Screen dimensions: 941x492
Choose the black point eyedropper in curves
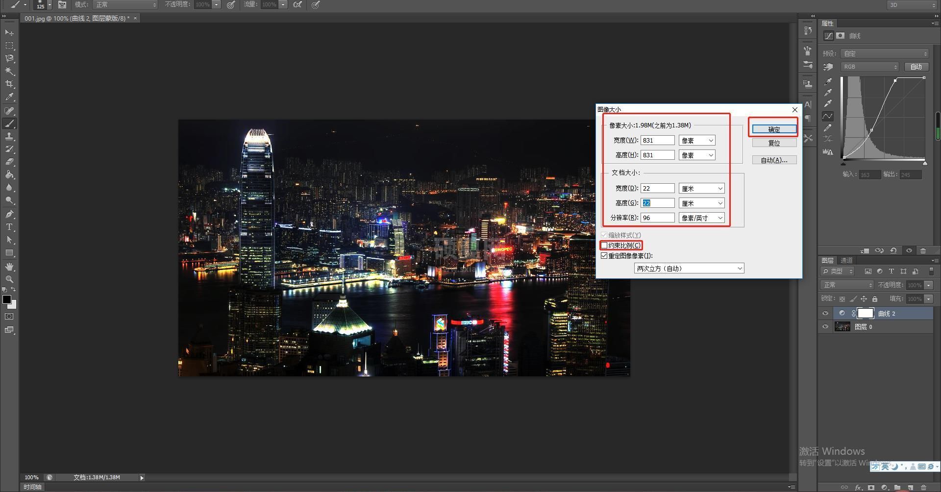point(828,81)
